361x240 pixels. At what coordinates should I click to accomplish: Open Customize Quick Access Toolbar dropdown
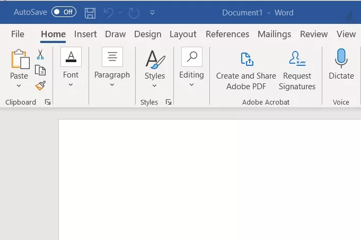(152, 13)
